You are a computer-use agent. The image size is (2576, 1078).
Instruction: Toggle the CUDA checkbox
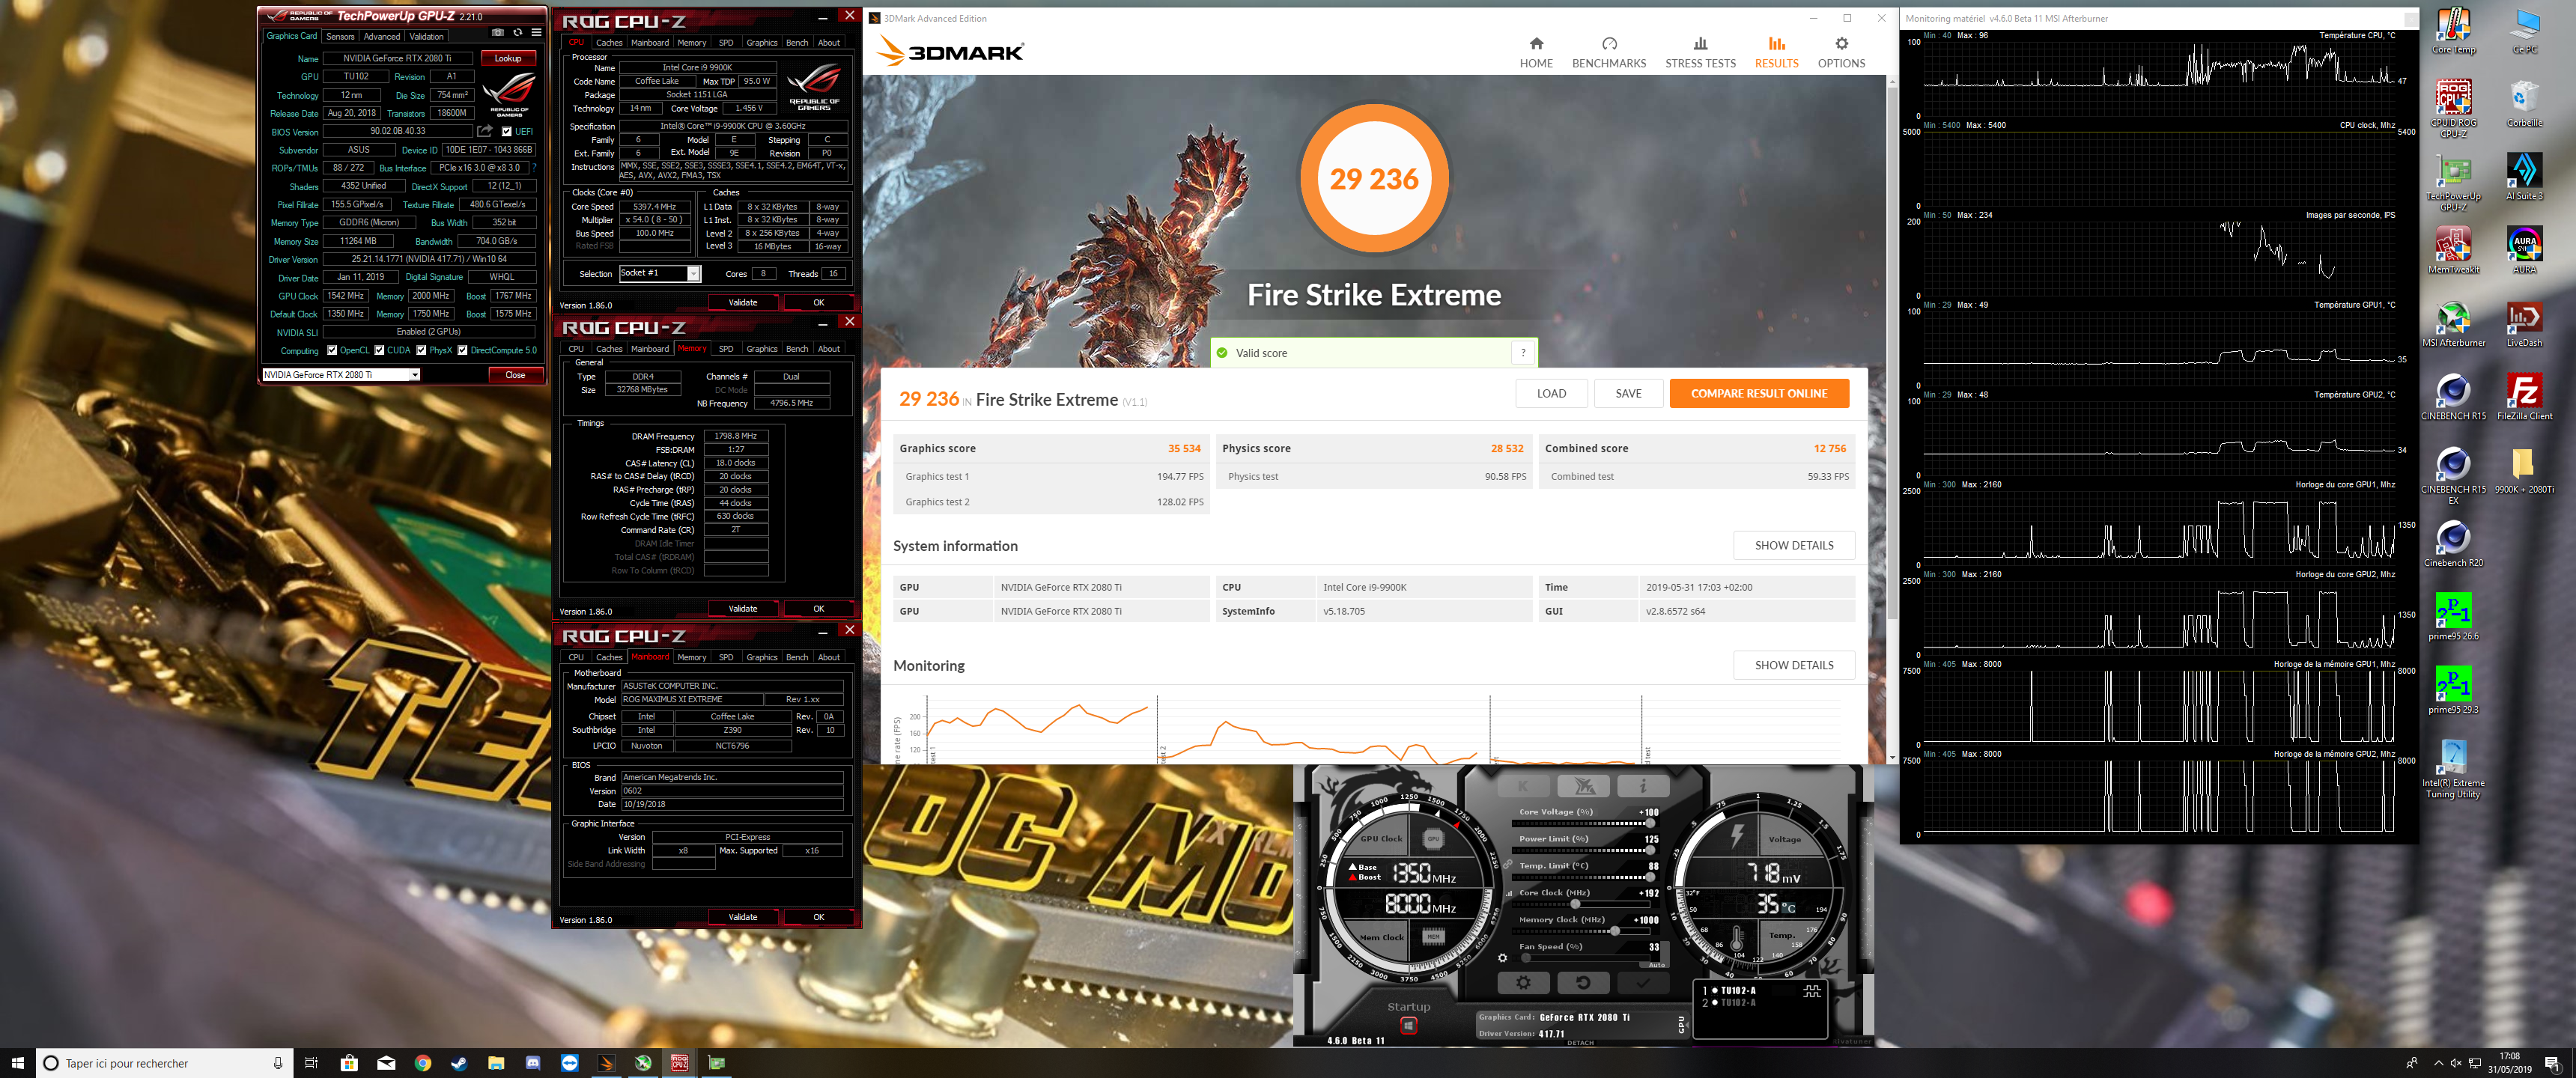point(379,350)
